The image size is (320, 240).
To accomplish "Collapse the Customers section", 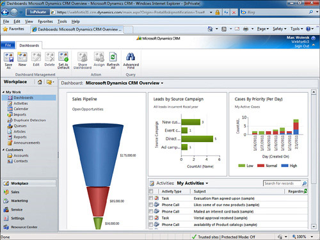I will [x=3, y=150].
